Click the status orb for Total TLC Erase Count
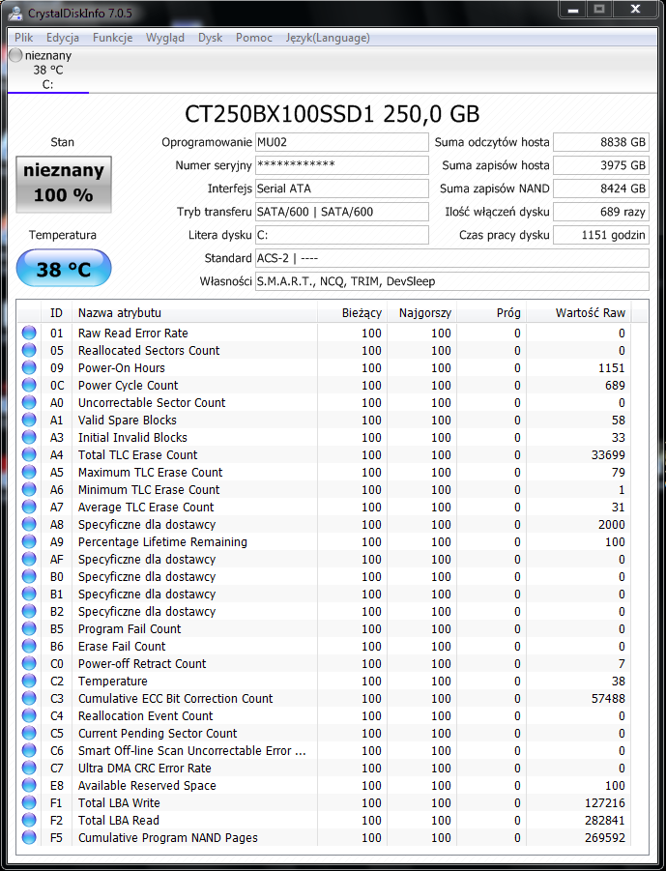This screenshot has height=871, width=666. (29, 454)
